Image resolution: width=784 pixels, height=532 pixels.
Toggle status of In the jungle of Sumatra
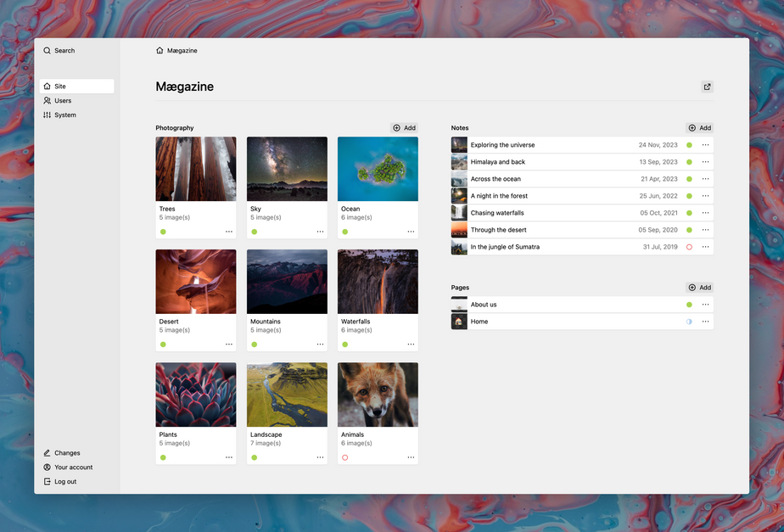pos(689,247)
